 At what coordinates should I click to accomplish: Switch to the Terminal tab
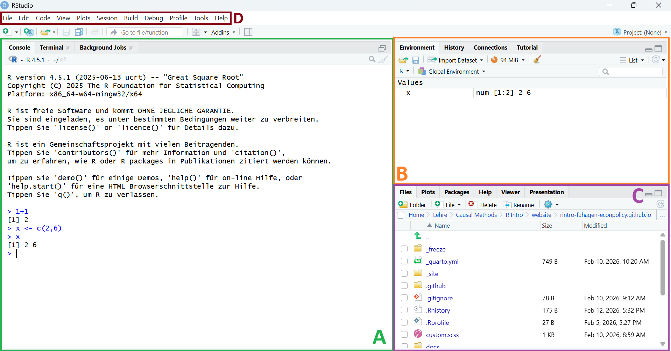(51, 47)
